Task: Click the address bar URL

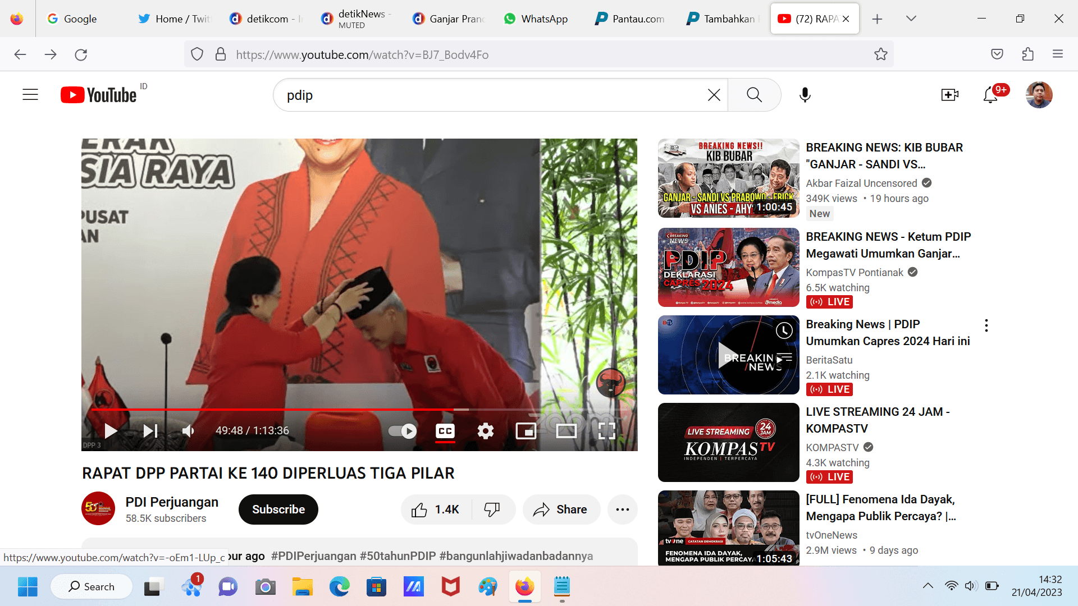Action: click(x=362, y=54)
